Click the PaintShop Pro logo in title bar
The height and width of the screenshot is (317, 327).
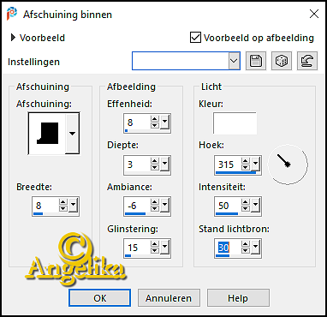click(12, 14)
